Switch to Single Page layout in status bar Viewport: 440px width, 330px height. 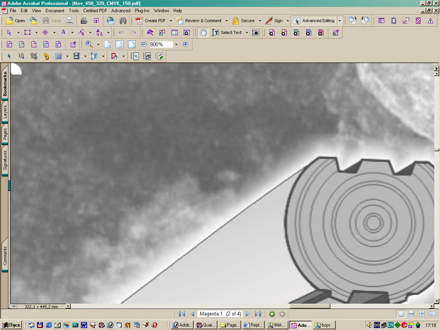(400, 314)
